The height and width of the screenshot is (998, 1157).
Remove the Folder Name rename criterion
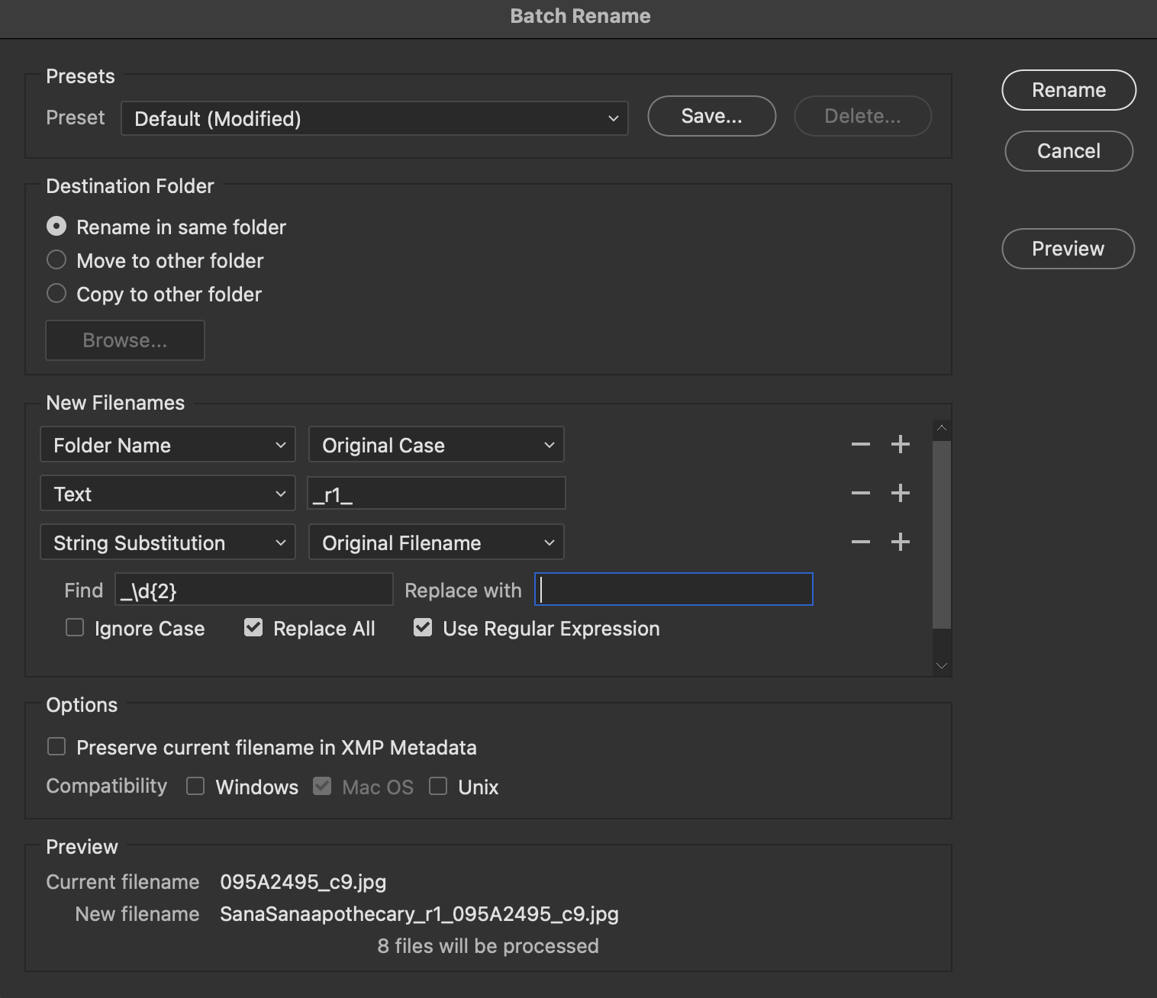860,444
